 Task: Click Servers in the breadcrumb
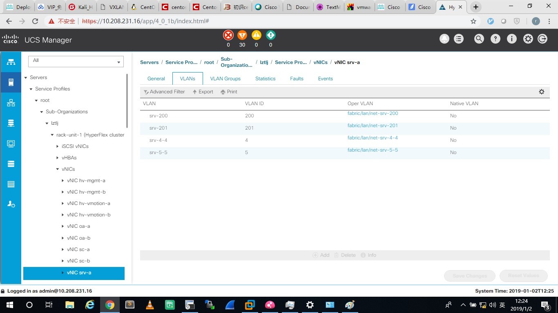tap(149, 62)
